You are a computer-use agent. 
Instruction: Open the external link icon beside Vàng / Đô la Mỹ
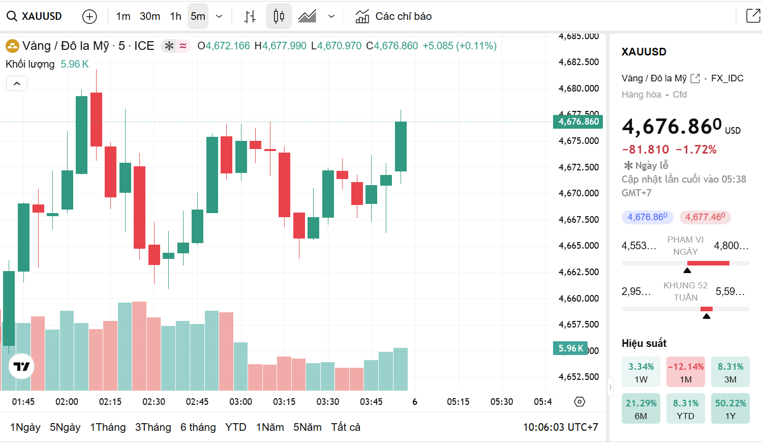(695, 78)
